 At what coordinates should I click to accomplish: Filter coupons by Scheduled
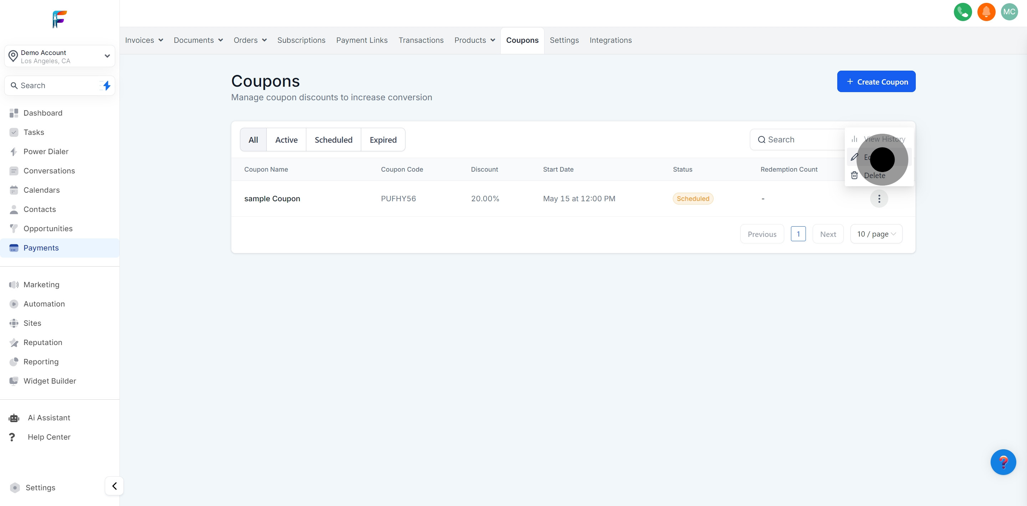333,140
